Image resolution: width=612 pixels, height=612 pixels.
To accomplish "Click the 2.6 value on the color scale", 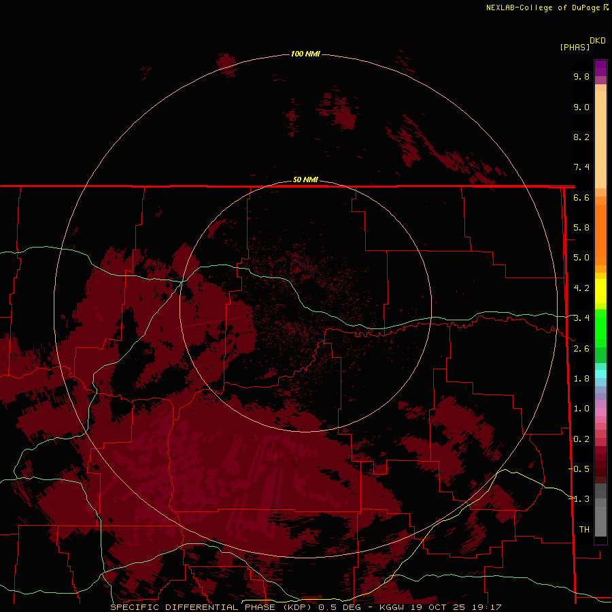I will coord(581,349).
